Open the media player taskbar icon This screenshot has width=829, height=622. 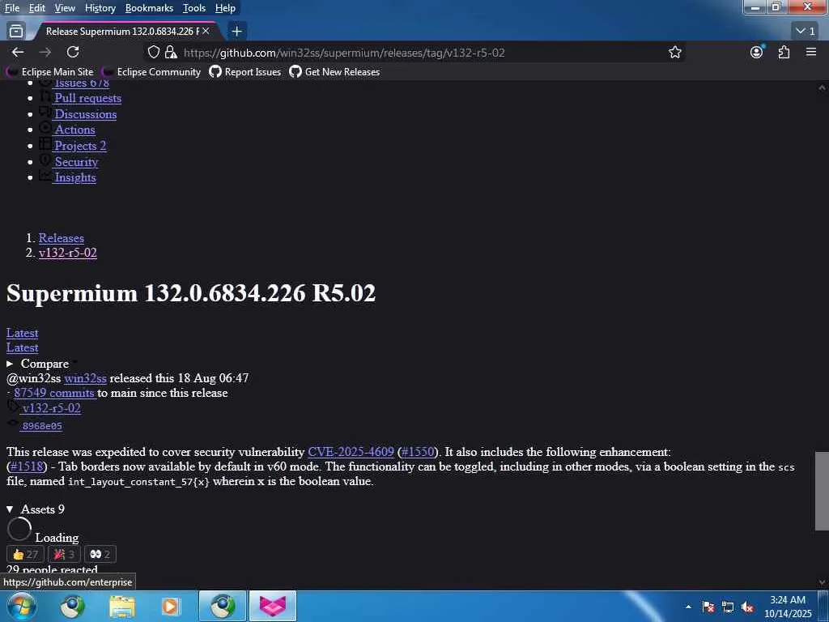pyautogui.click(x=170, y=606)
